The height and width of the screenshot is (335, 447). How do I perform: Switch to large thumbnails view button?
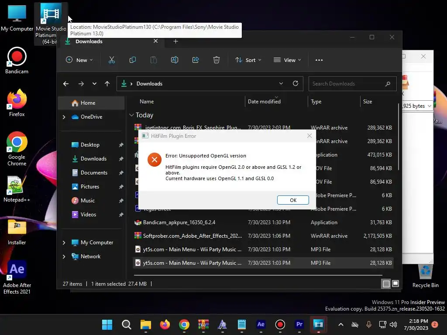coord(395,284)
